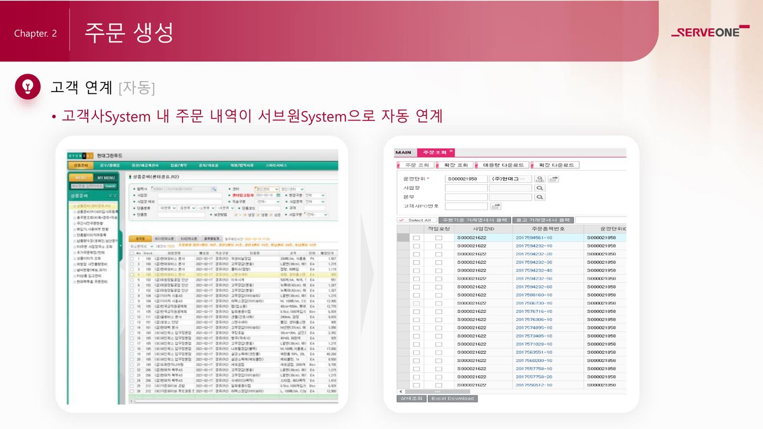This screenshot has height=429, width=763.
Task: Click the magnifier icon beside 사업장 field
Action: pos(540,188)
